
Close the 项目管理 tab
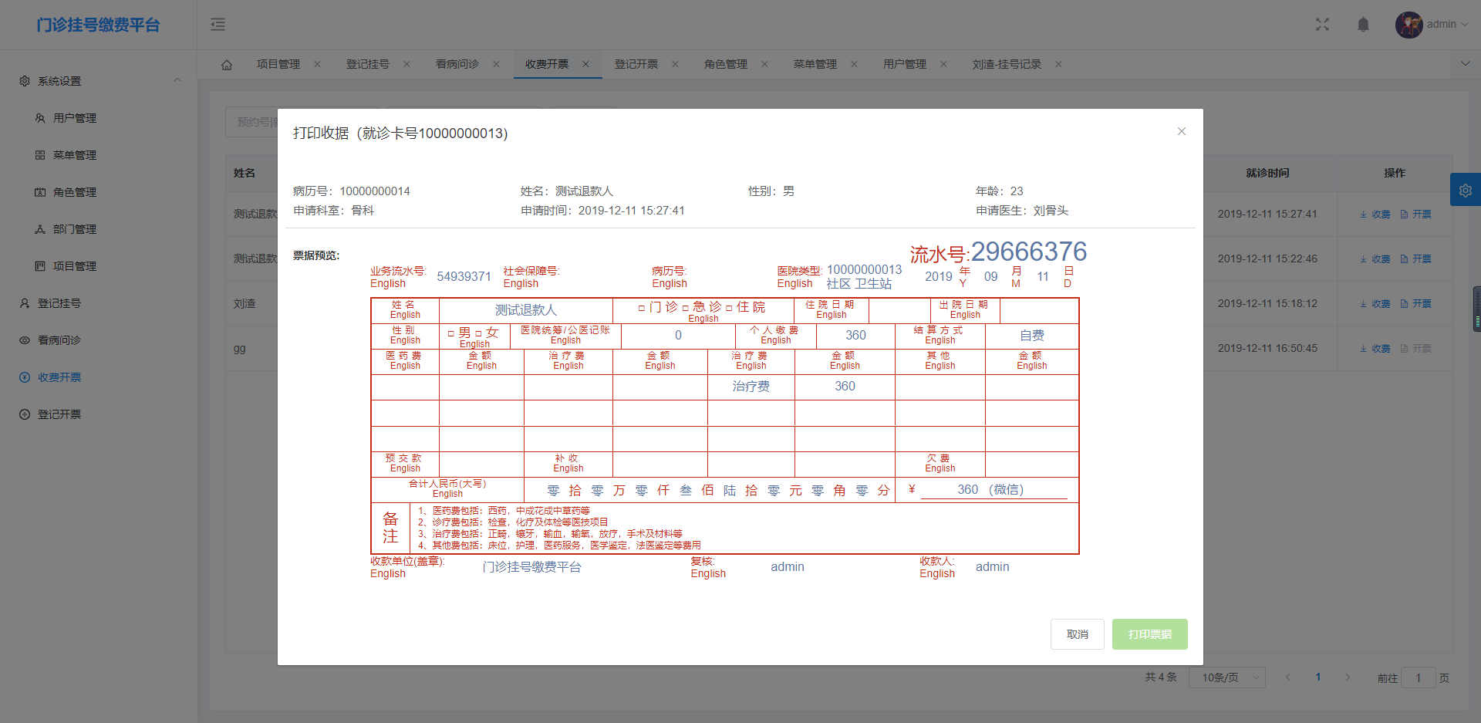317,64
